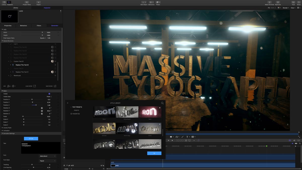This screenshot has height=170, width=302.
Task: Click the Share toolbar icon
Action: pyautogui.click(x=299, y=2)
